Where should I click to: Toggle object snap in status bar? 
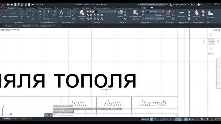click(180, 119)
